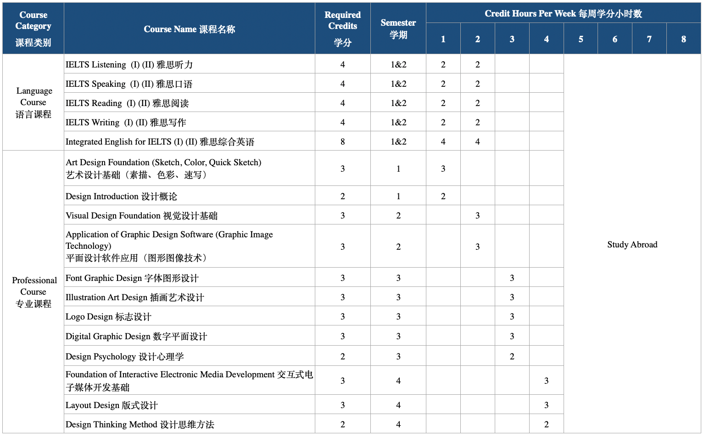This screenshot has height=437, width=704.
Task: Select 'Digital Graphic Design 数字平面设计'
Action: click(190, 336)
